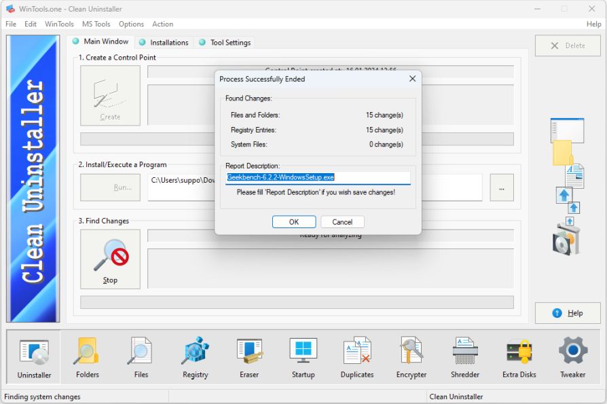Click the '0 change(s)' value

pyautogui.click(x=386, y=145)
